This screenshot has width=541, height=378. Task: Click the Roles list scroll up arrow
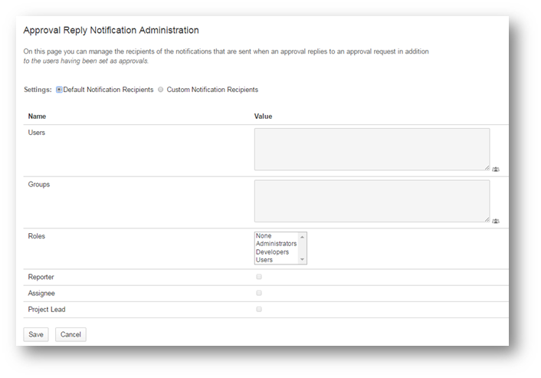tap(303, 236)
